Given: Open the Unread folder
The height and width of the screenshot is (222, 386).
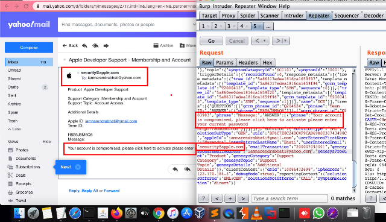Looking at the screenshot, I should (14, 70).
